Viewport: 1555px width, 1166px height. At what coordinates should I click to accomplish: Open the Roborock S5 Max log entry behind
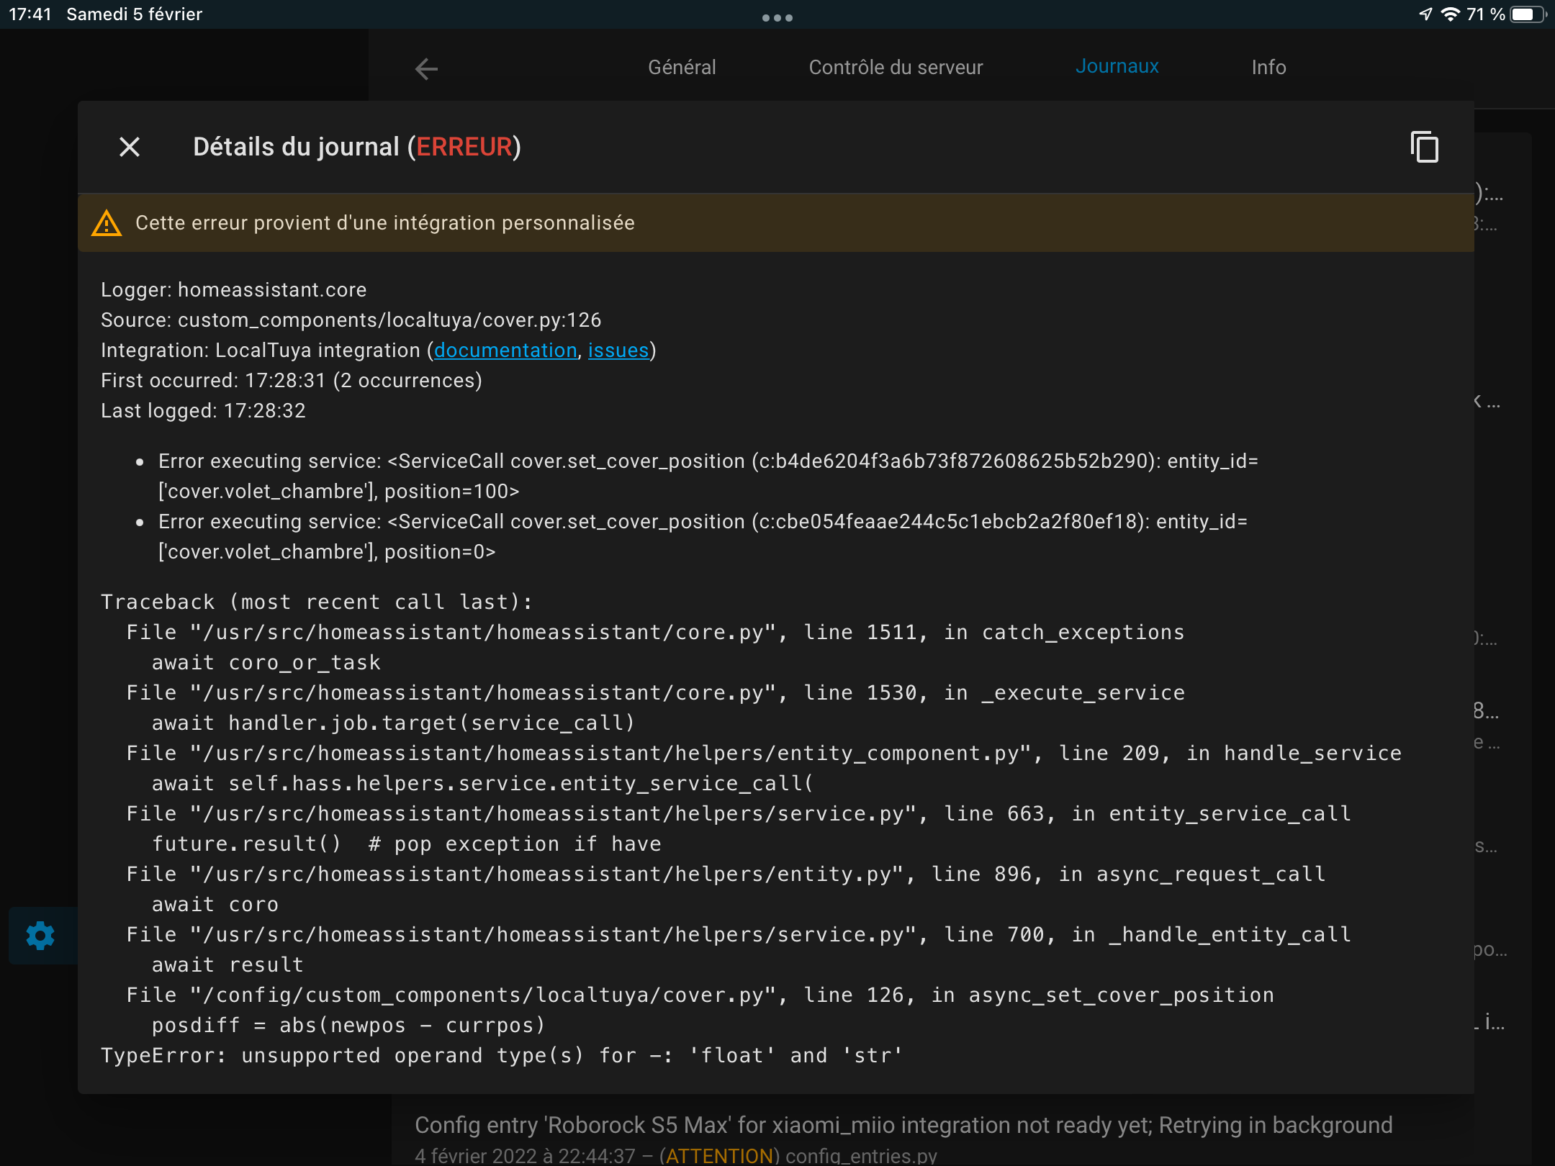(x=903, y=1125)
